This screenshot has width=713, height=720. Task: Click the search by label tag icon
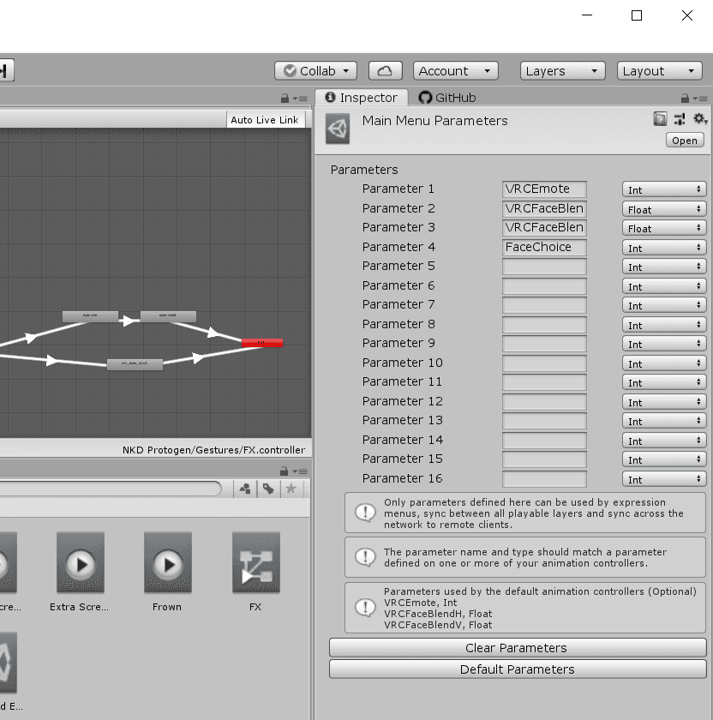point(268,489)
